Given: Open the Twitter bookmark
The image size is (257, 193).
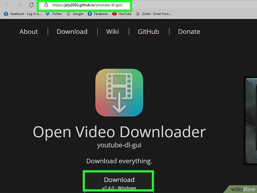Looking at the screenshot, I should pos(54,14).
